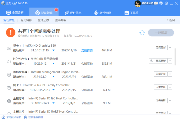This screenshot has height=120, width=180.
Task: Click the app logo icon in title bar
Action: pos(3,3)
